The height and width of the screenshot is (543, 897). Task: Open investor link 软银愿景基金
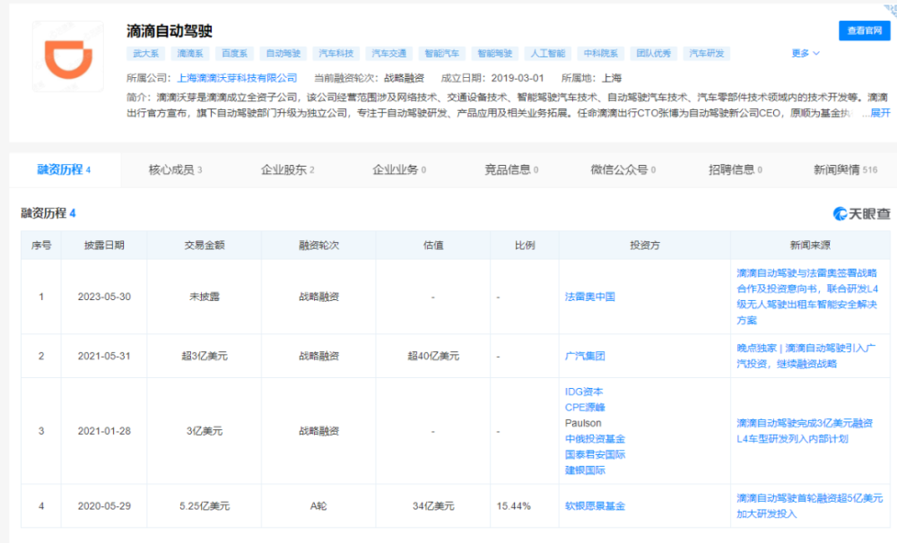595,506
